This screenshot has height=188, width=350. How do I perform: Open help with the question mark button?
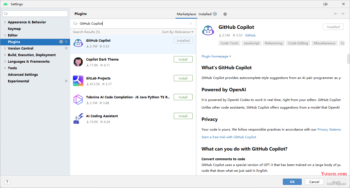click(7, 182)
